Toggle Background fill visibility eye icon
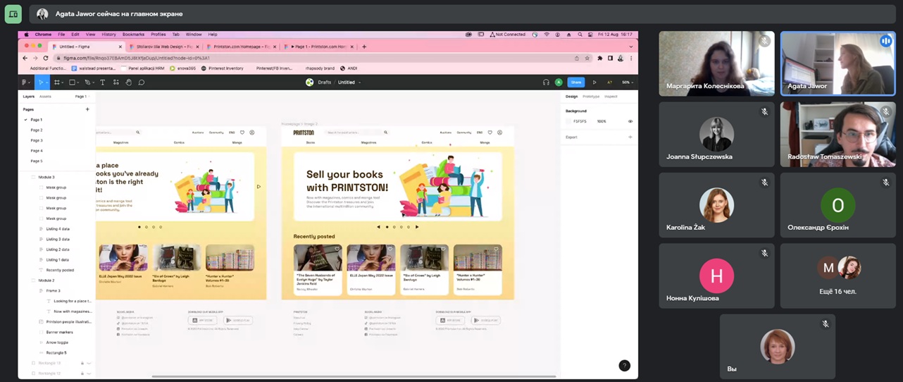This screenshot has height=382, width=903. (x=630, y=121)
